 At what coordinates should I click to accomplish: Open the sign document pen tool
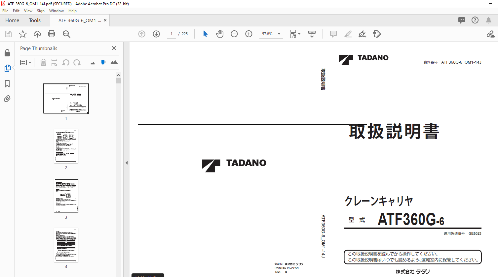pyautogui.click(x=363, y=34)
